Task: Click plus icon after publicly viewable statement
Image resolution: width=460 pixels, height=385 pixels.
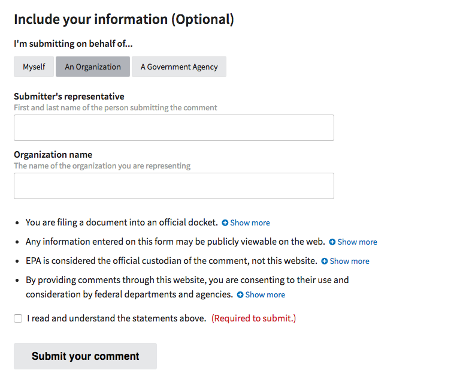Action: coord(332,242)
